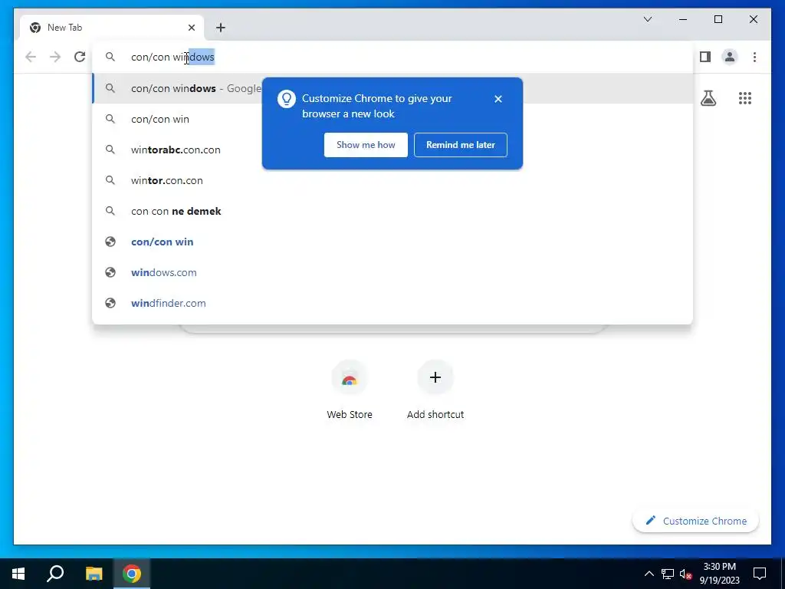Close the New Tab tab
This screenshot has width=785, height=589.
191,28
